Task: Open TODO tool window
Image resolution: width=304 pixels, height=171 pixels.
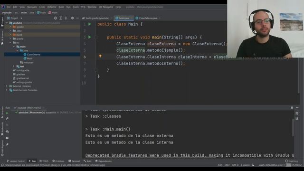Action: (44, 161)
